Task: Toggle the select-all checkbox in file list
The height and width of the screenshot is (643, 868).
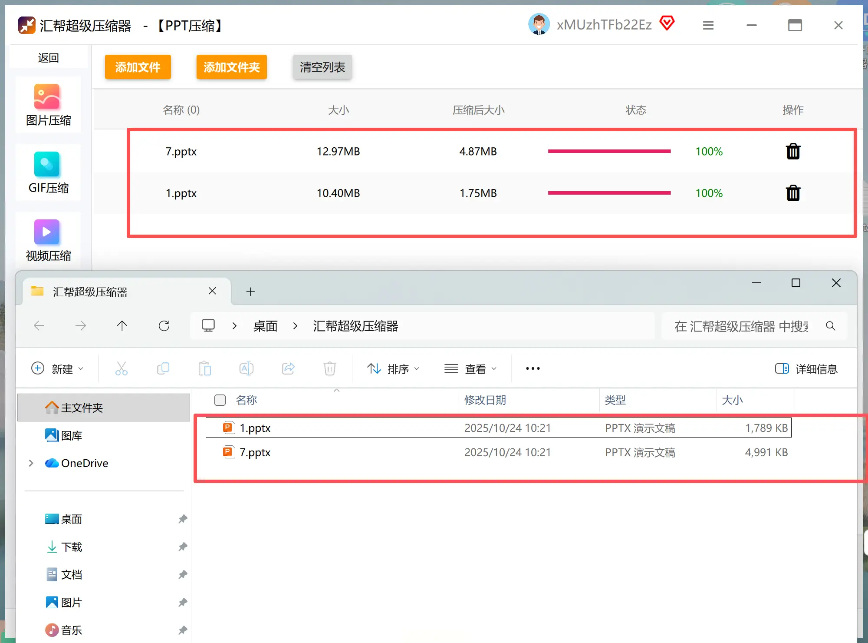Action: click(x=220, y=400)
